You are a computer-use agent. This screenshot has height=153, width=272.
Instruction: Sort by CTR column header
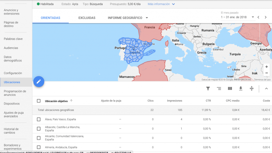(x=208, y=101)
